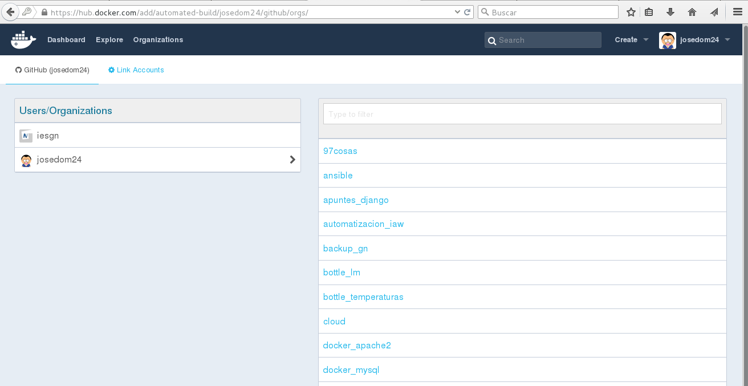Open the Dashboard menu item
This screenshot has width=748, height=386.
coord(66,40)
